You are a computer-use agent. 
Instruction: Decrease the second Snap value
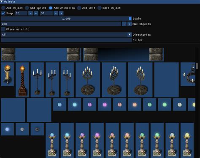(56, 13)
